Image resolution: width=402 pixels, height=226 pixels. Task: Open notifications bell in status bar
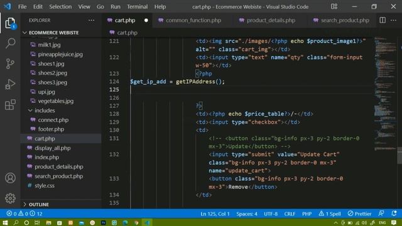(x=394, y=213)
